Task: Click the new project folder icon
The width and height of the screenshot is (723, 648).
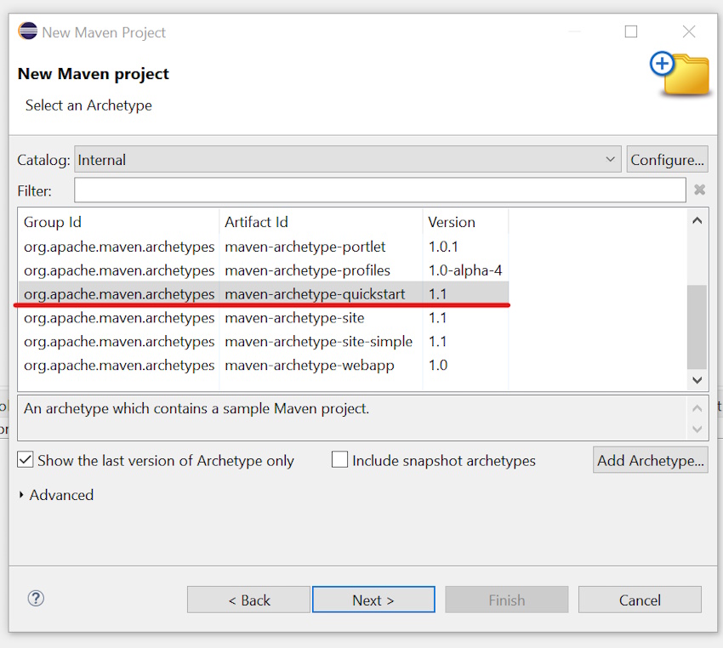Action: pos(680,74)
